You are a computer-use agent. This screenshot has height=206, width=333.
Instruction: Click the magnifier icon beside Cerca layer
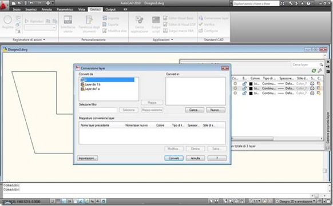pos(321,64)
